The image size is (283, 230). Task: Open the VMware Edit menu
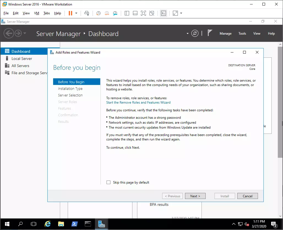click(15, 13)
